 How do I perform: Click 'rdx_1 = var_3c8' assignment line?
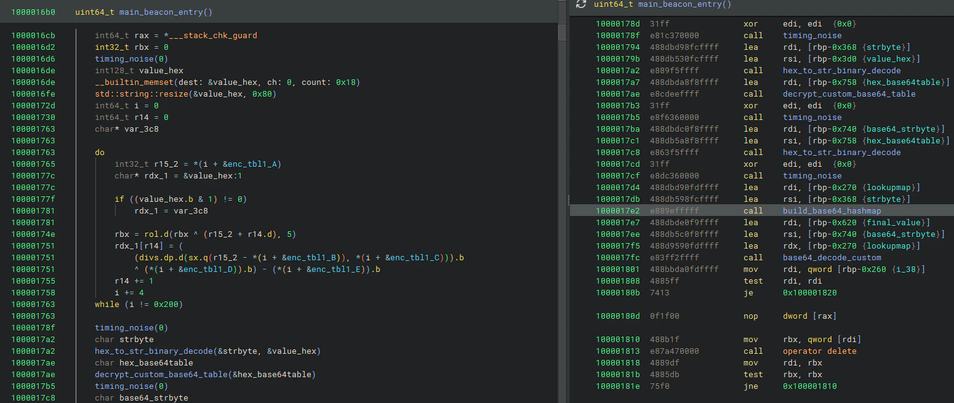[x=171, y=211]
